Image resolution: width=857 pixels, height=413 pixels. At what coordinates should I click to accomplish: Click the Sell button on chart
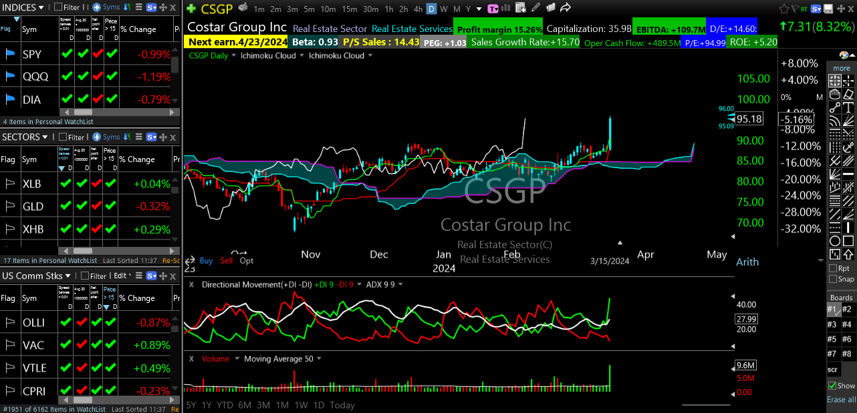click(x=227, y=261)
